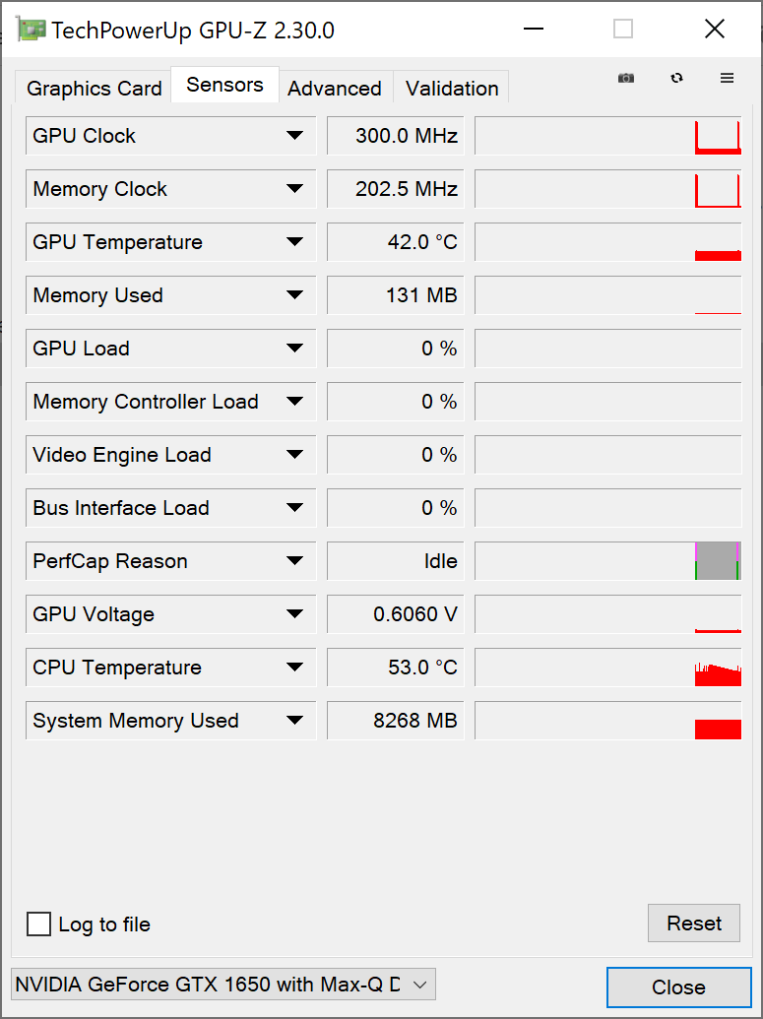This screenshot has width=763, height=1019.
Task: Switch to the Graphics Card tab
Action: pos(94,89)
